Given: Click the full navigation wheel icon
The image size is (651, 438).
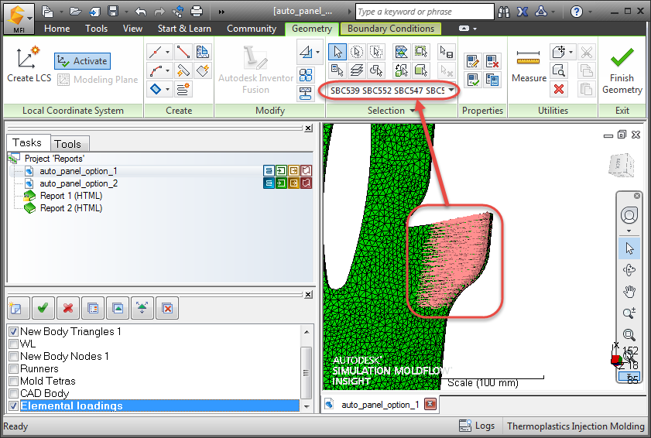Looking at the screenshot, I should coord(629,215).
